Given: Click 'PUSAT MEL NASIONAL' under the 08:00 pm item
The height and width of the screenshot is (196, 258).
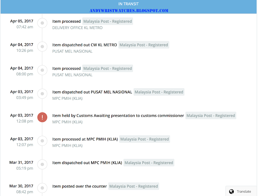Looking at the screenshot, I should click(72, 75).
